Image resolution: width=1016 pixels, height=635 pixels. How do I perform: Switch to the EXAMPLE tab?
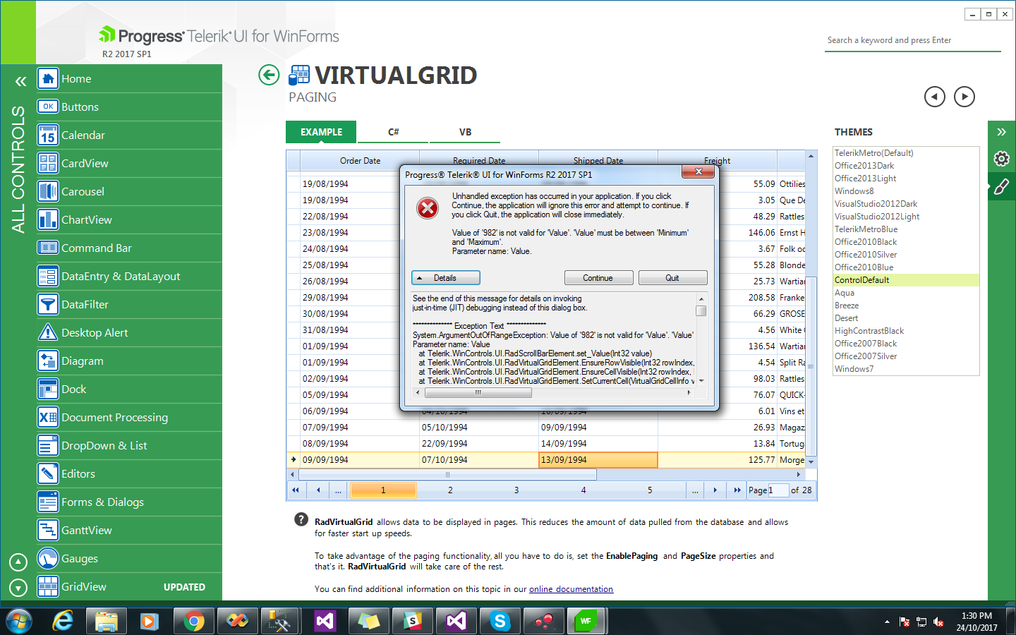[x=321, y=132]
